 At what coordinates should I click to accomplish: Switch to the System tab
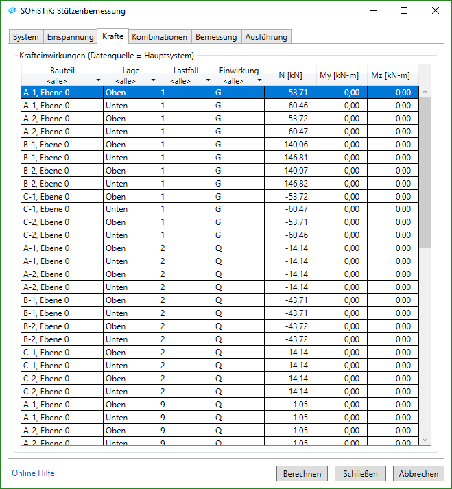point(26,37)
